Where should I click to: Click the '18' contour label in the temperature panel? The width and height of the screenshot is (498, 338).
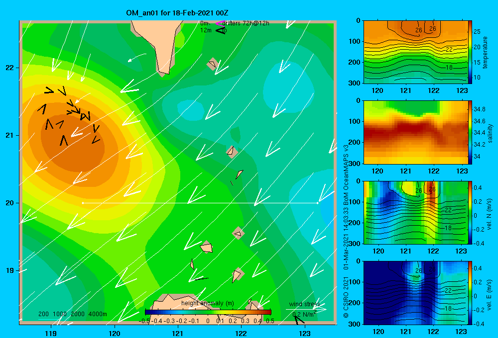449,67
